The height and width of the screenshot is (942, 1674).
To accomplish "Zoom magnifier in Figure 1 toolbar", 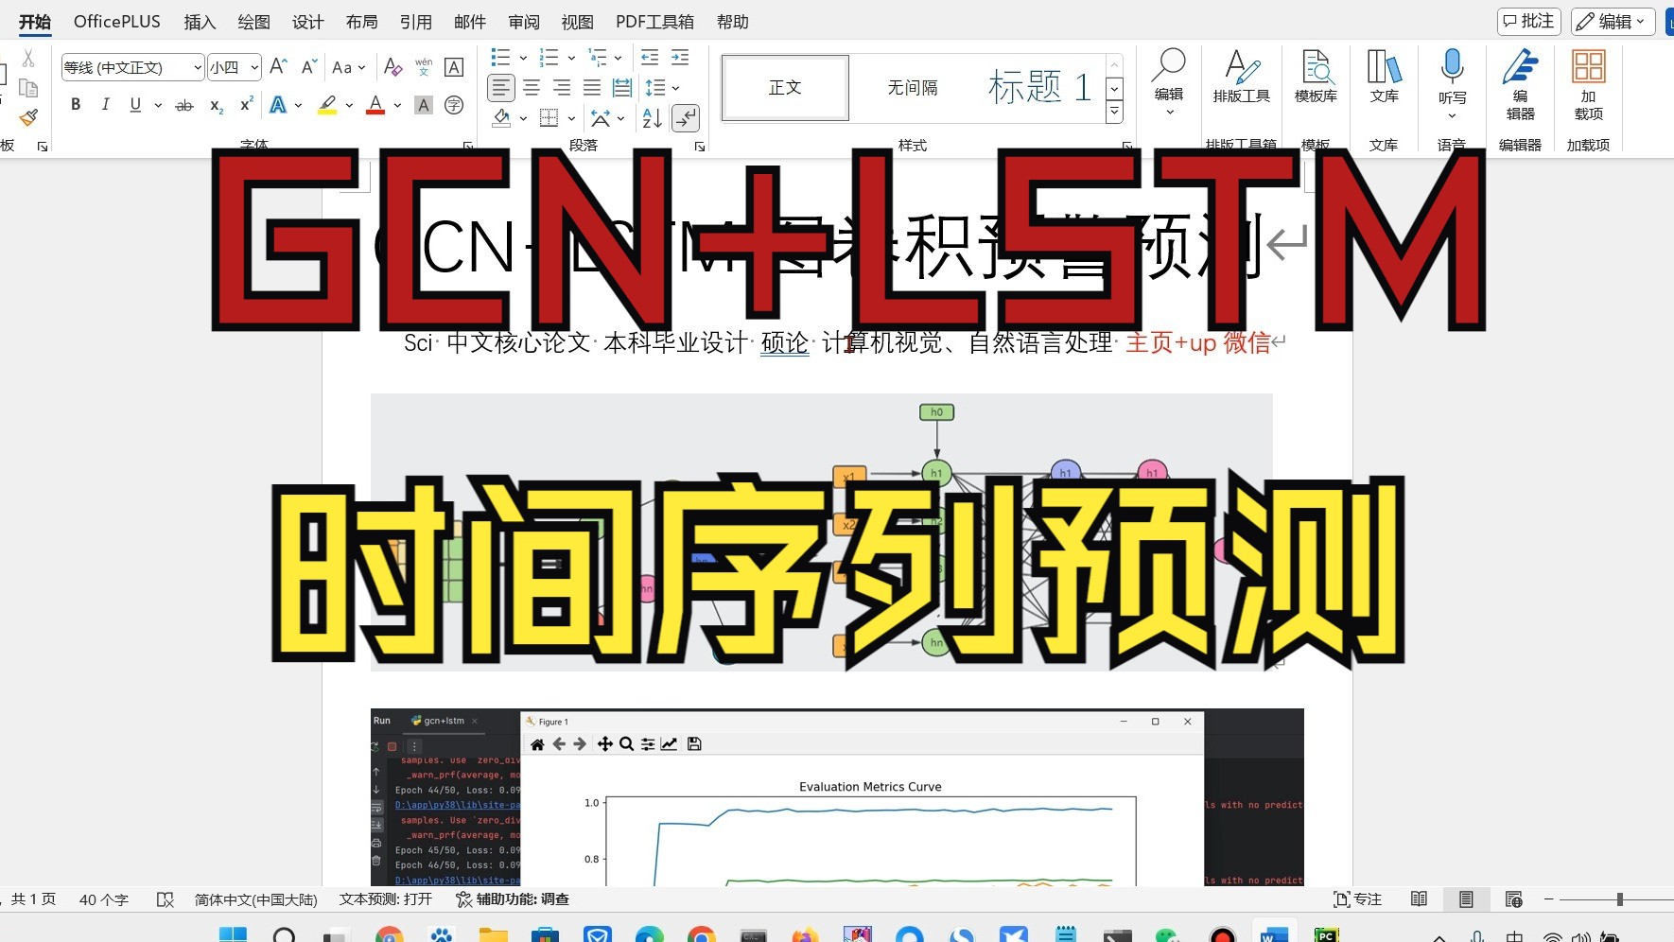I will pos(626,744).
